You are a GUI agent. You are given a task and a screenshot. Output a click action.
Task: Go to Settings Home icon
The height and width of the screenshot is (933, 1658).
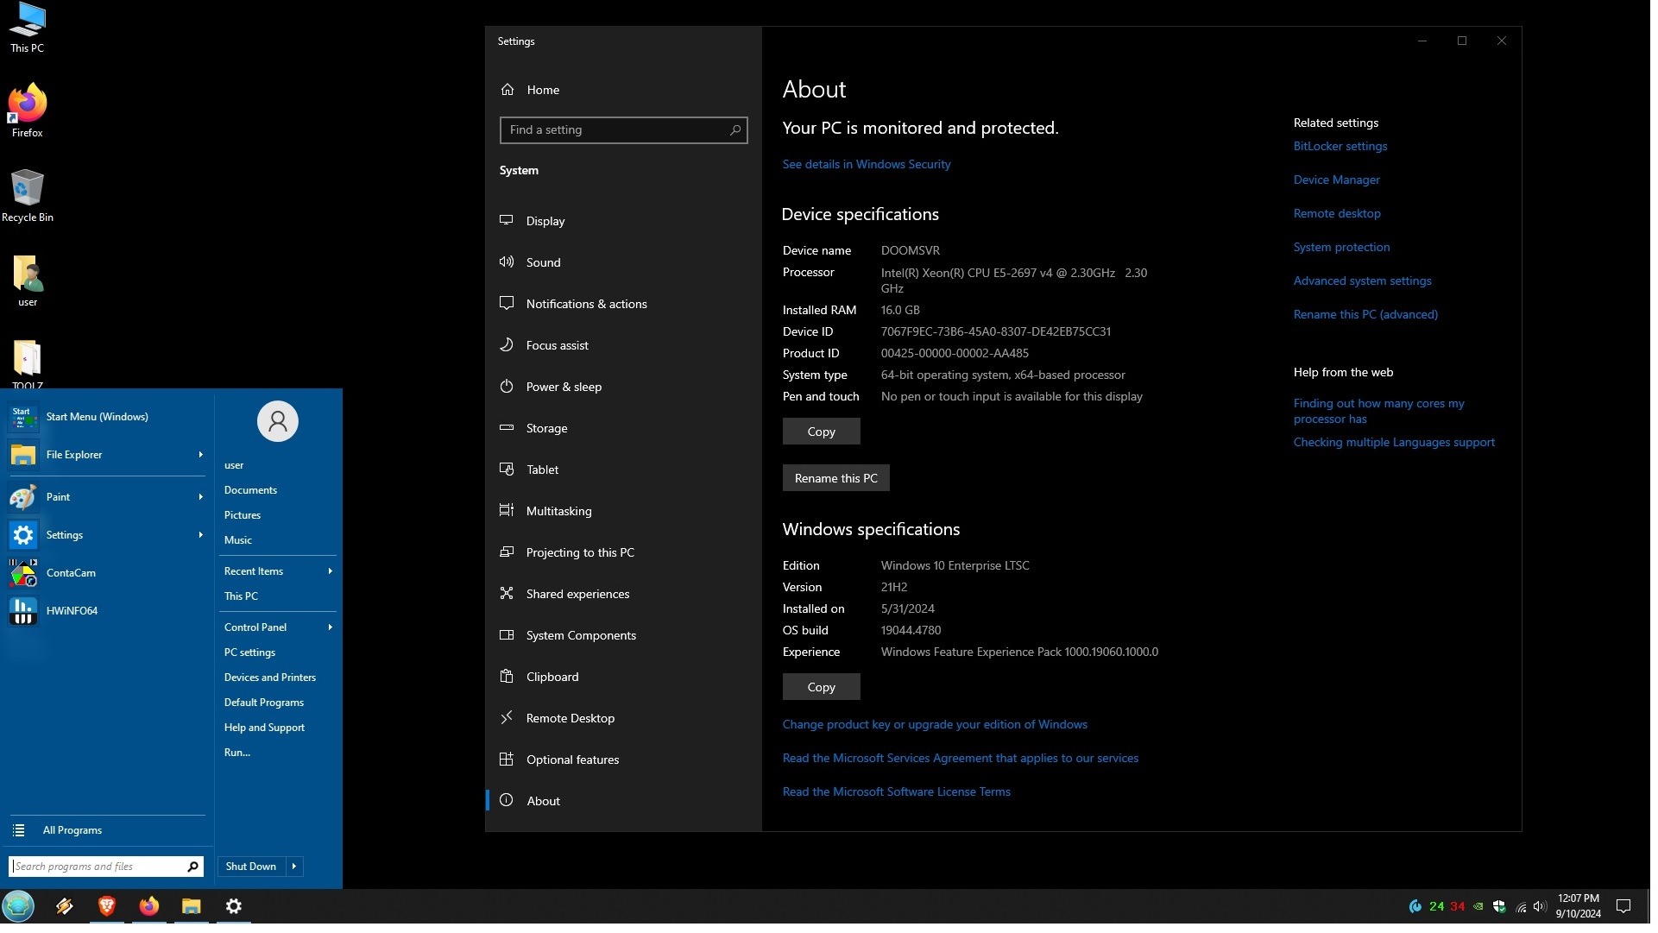(x=507, y=89)
